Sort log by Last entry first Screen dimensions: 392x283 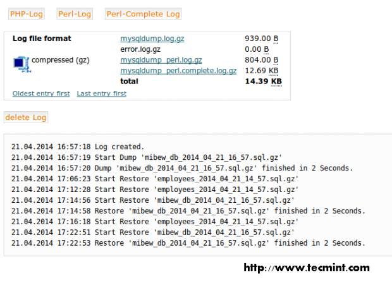(x=101, y=93)
